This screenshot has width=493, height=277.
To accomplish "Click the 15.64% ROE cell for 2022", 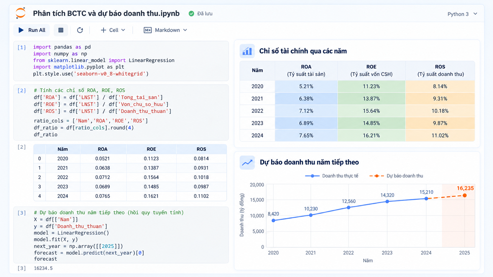I will pyautogui.click(x=372, y=111).
